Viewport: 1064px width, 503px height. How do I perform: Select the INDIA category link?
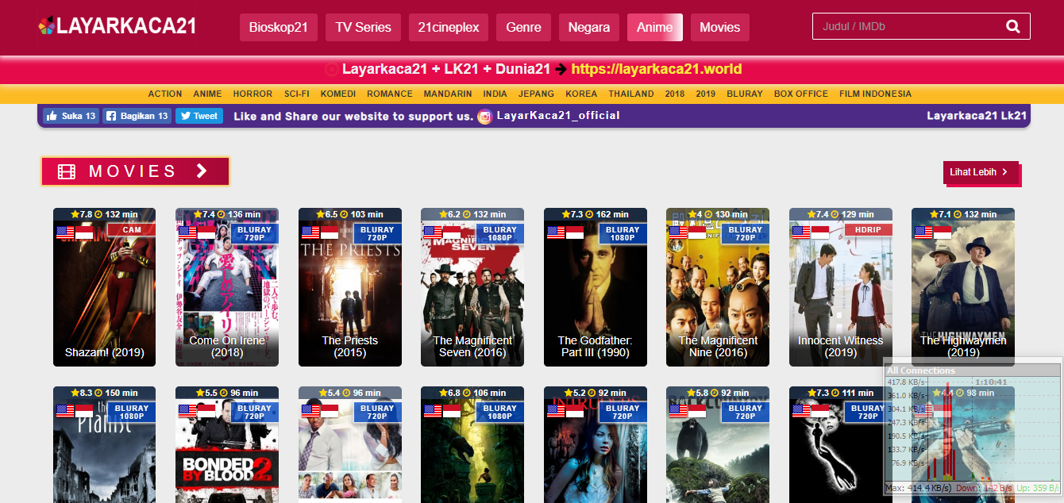(x=495, y=94)
